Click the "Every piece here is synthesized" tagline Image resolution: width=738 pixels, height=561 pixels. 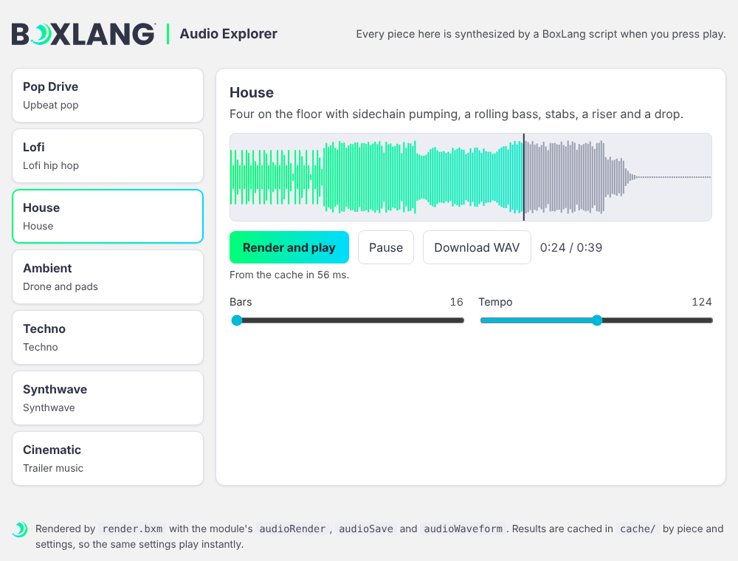(x=541, y=35)
